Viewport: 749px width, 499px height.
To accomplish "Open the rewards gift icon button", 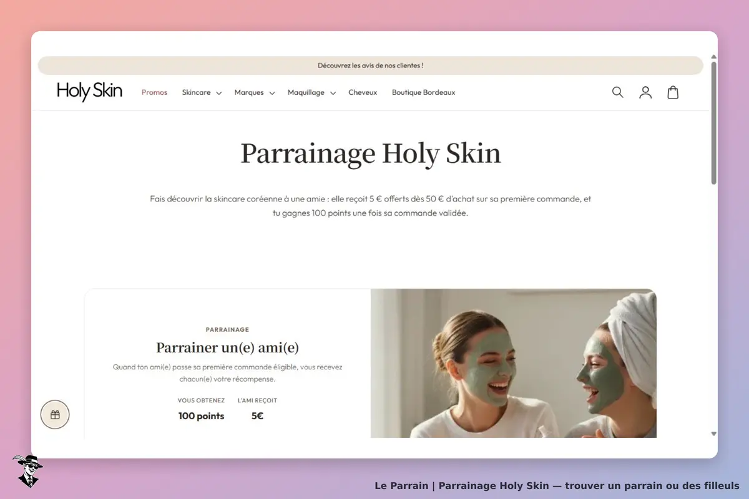I will [x=55, y=415].
